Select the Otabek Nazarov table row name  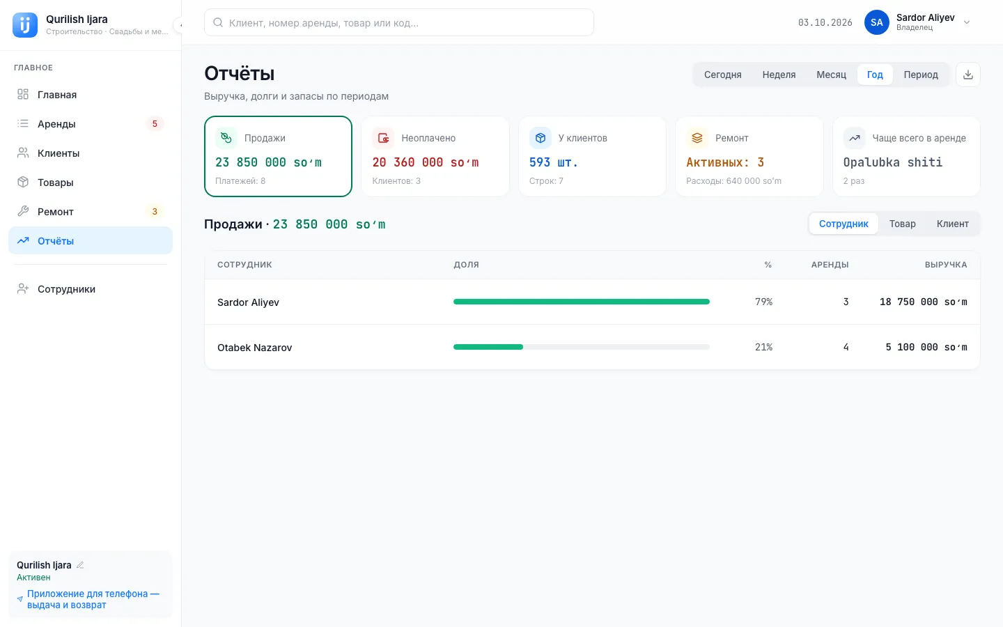(254, 348)
